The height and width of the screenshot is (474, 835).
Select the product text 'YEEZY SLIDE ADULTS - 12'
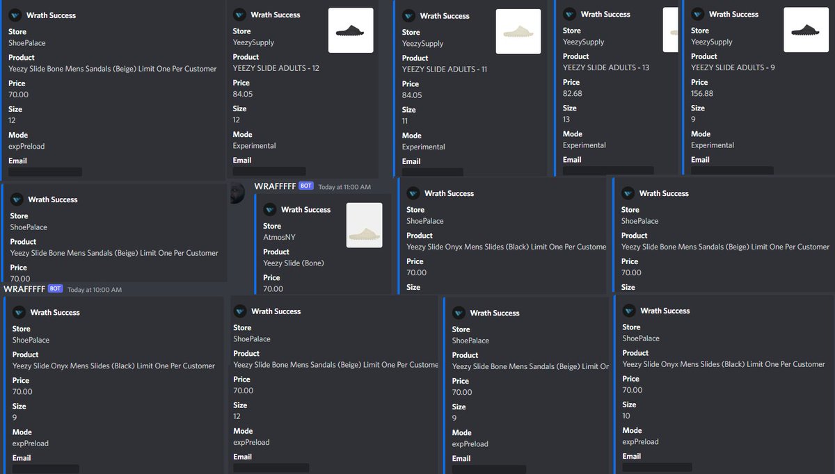[276, 68]
